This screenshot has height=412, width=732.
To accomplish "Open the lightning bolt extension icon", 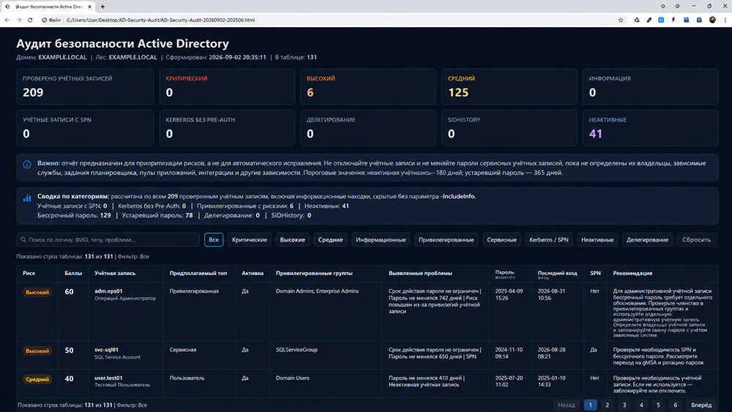I will pyautogui.click(x=673, y=20).
